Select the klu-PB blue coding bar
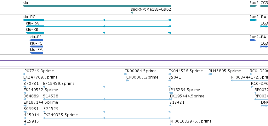 click(36, 40)
